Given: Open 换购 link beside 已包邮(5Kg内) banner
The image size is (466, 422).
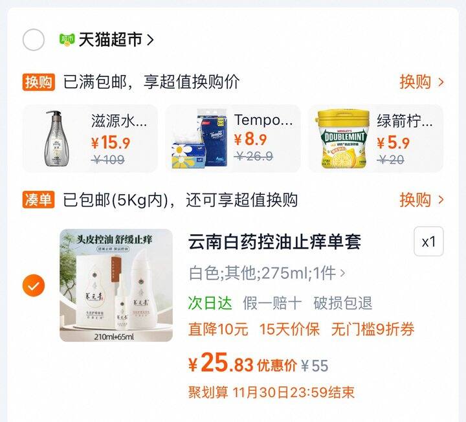Looking at the screenshot, I should pos(422,199).
